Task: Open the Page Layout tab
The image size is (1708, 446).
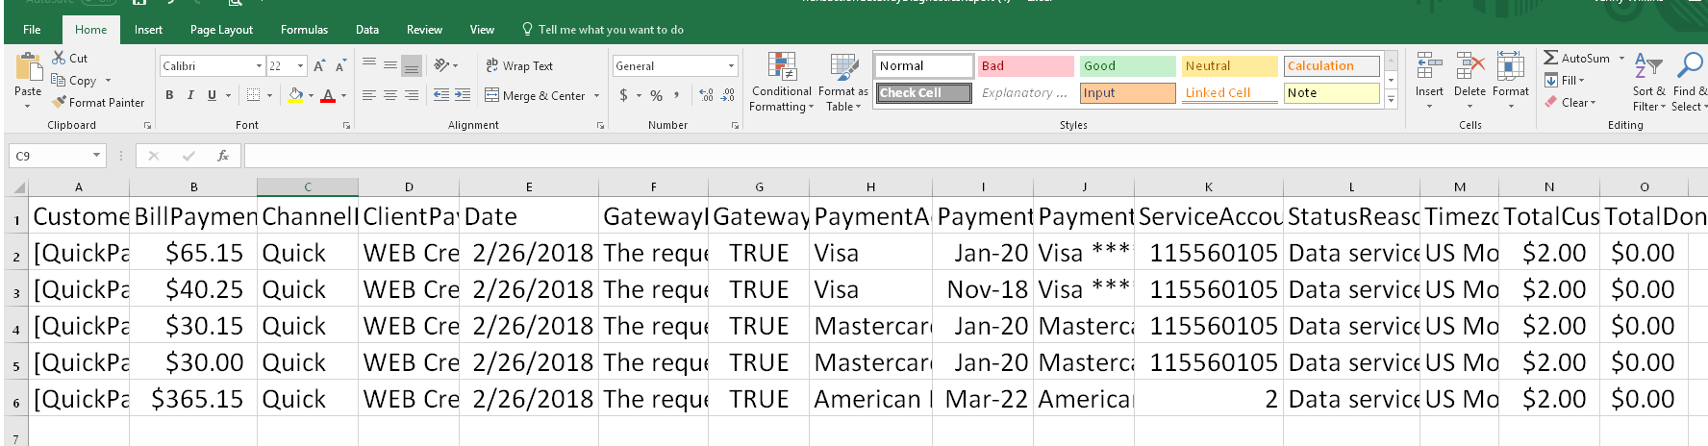Action: [221, 30]
